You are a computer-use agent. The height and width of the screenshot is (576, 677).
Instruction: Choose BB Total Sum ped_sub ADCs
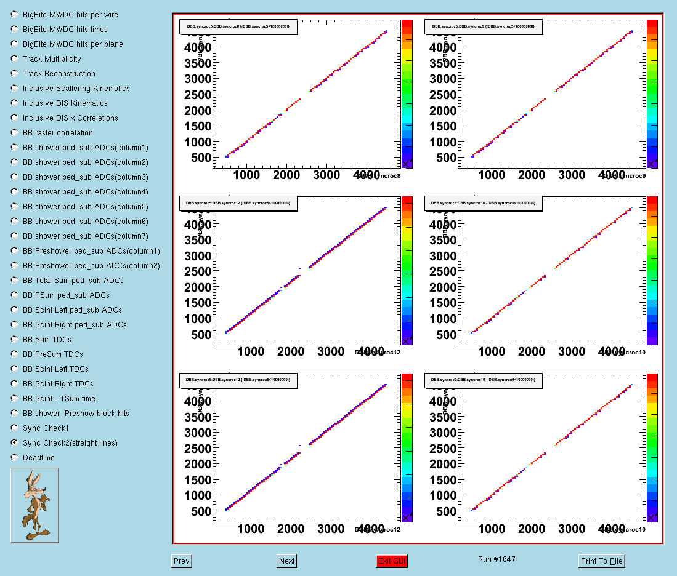tap(14, 280)
